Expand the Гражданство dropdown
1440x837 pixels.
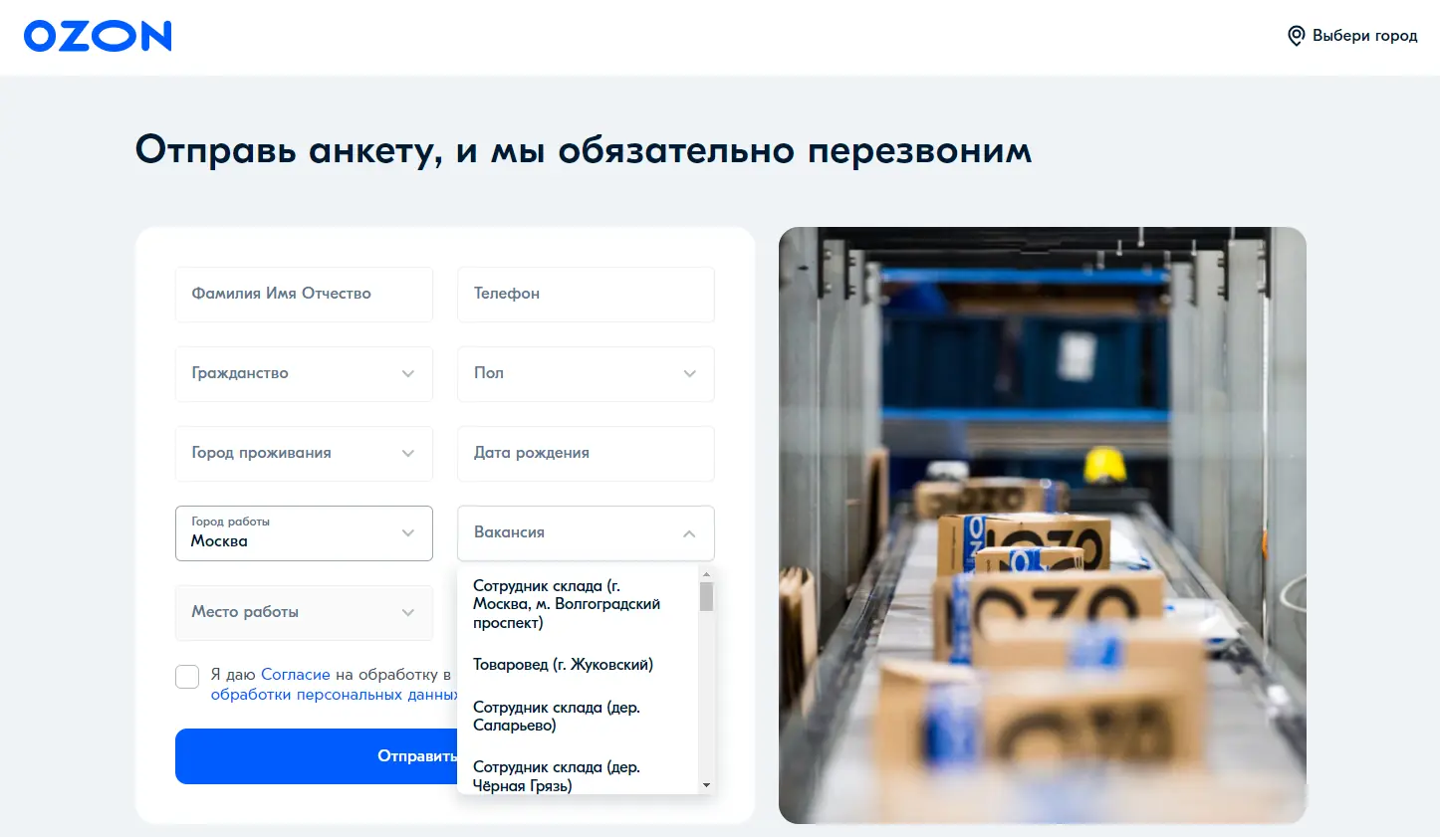coord(304,373)
